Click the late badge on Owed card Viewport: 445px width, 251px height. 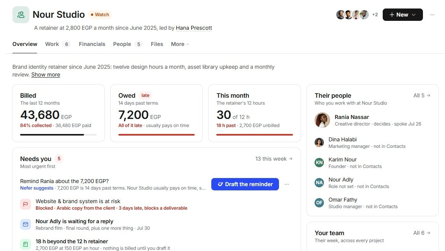[145, 95]
